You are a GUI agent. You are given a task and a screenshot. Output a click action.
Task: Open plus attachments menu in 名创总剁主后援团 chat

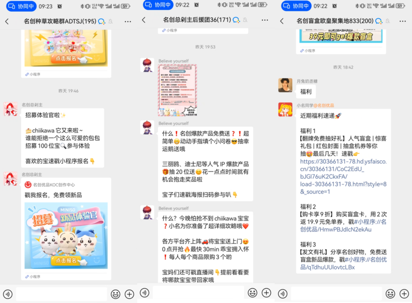click(x=266, y=292)
